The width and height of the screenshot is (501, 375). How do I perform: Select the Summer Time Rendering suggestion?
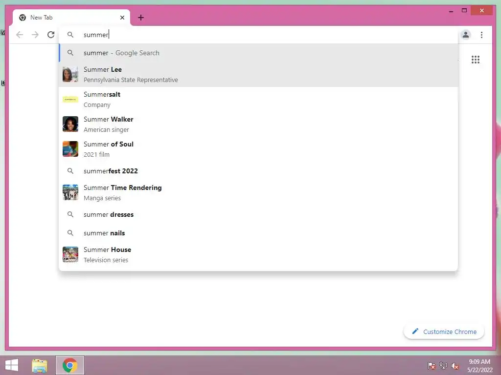pos(258,192)
